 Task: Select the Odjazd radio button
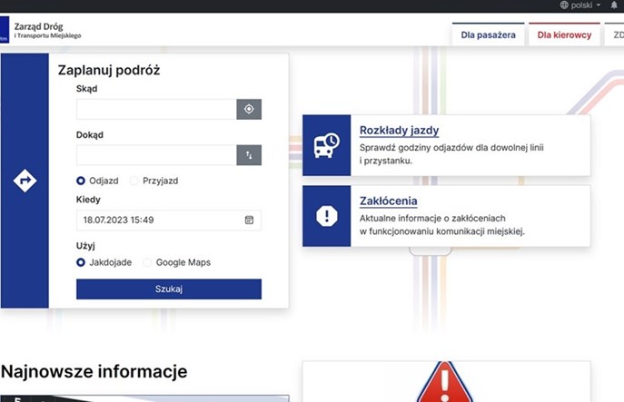[x=81, y=181]
